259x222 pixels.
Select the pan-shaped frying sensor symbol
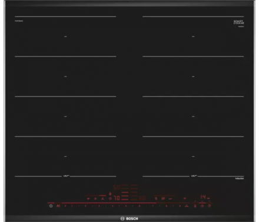pyautogui.click(x=88, y=198)
